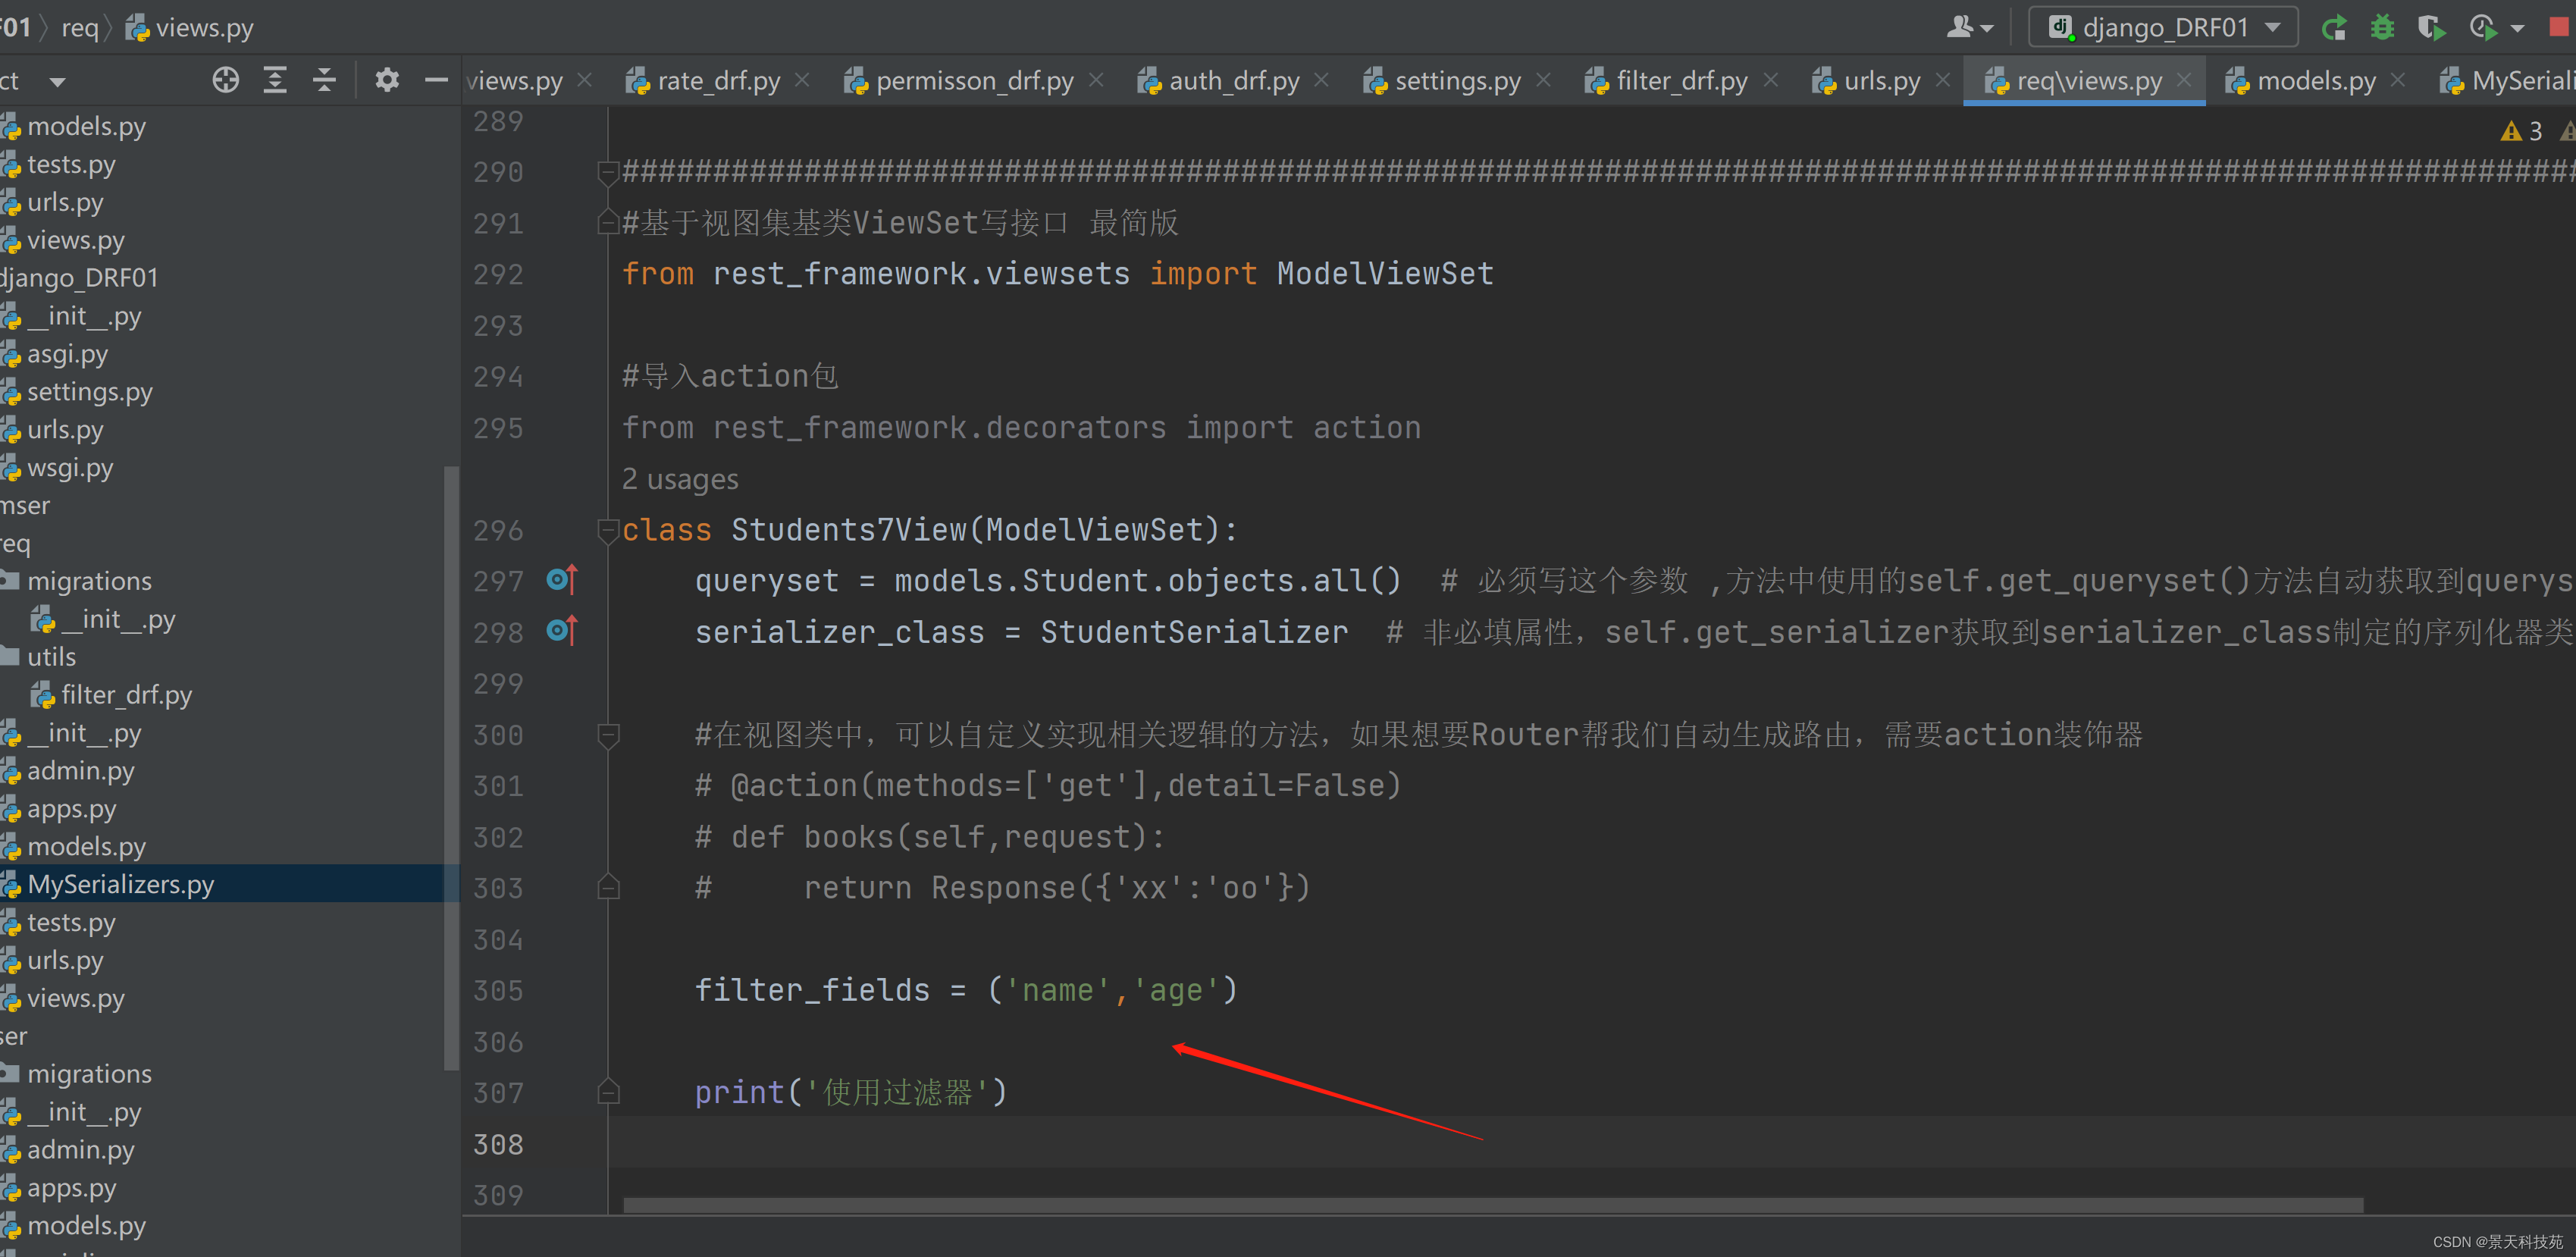Click 'req' in the breadcrumb path

[80, 27]
